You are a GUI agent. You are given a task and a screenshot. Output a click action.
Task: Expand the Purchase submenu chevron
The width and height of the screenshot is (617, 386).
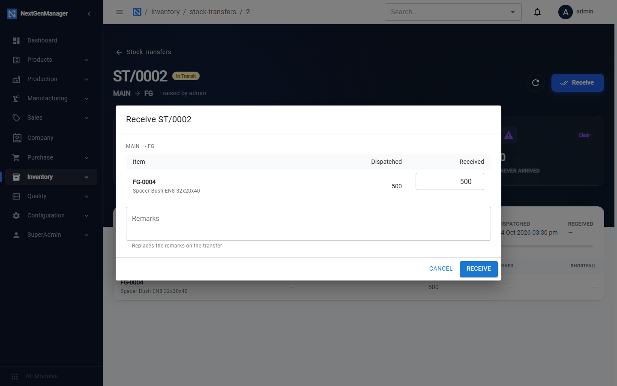(x=87, y=157)
